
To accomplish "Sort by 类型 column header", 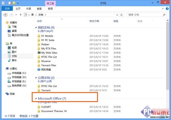I will (x=116, y=21).
